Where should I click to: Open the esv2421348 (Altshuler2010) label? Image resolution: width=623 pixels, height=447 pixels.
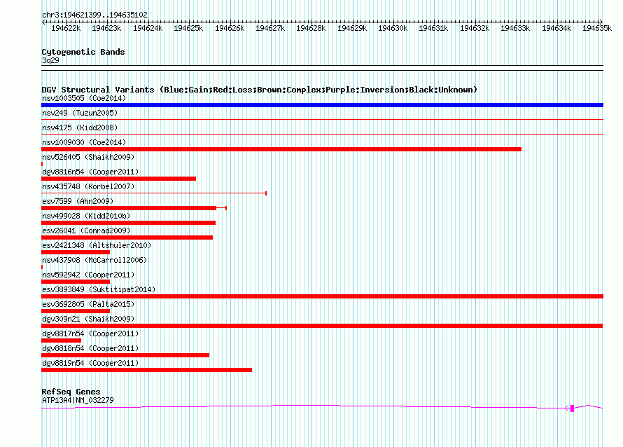pos(97,245)
